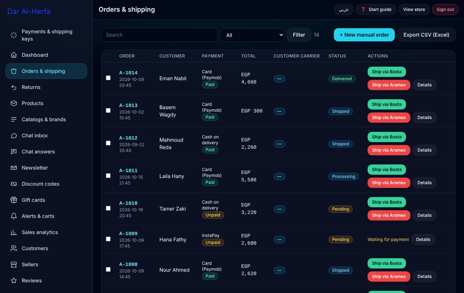
Task: Click the CUSTOMER CARRIER column header
Action: (x=297, y=56)
